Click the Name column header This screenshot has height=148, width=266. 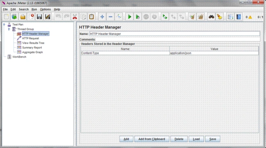pyautogui.click(x=125, y=49)
